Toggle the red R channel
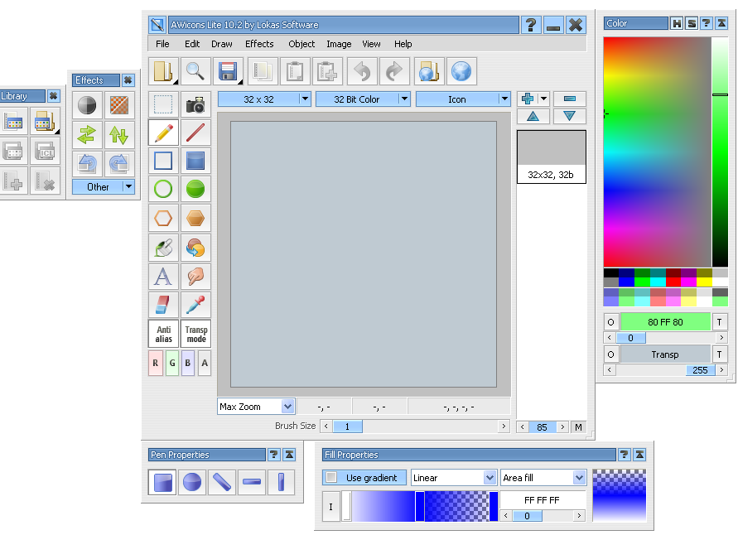The image size is (738, 535). (155, 363)
